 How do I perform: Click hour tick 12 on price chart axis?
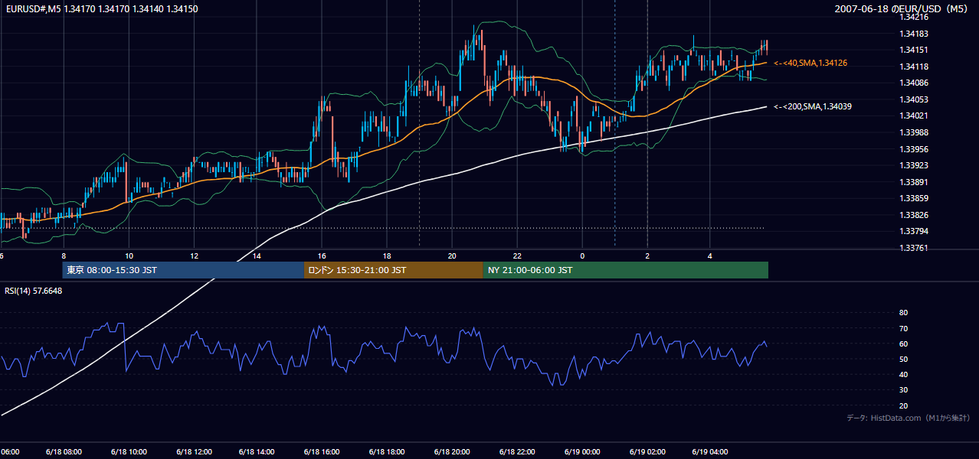[194, 256]
